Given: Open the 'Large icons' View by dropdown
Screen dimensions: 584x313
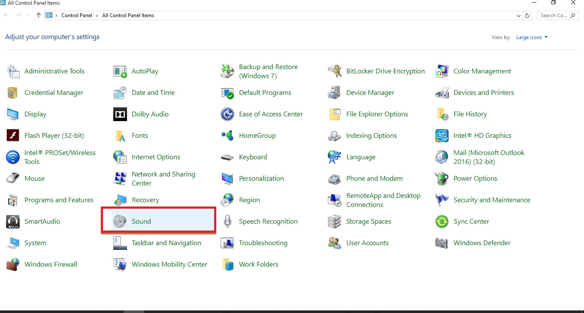Looking at the screenshot, I should (532, 37).
